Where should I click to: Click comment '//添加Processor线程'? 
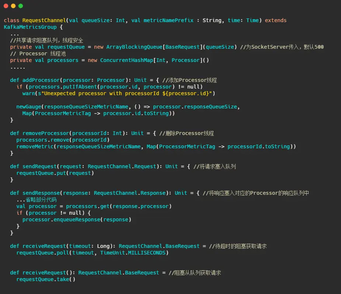189,80
